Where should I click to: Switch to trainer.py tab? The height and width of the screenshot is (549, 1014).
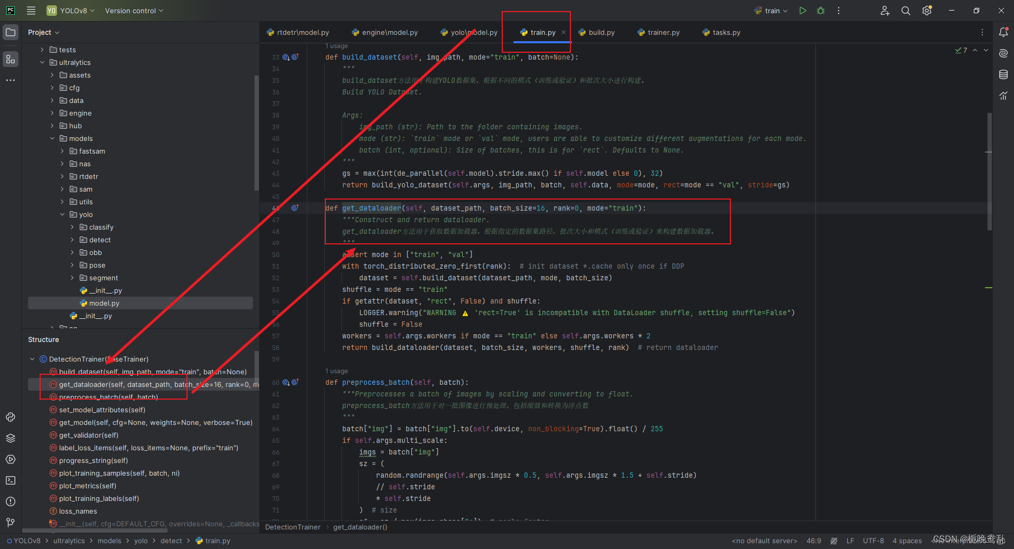click(x=659, y=32)
